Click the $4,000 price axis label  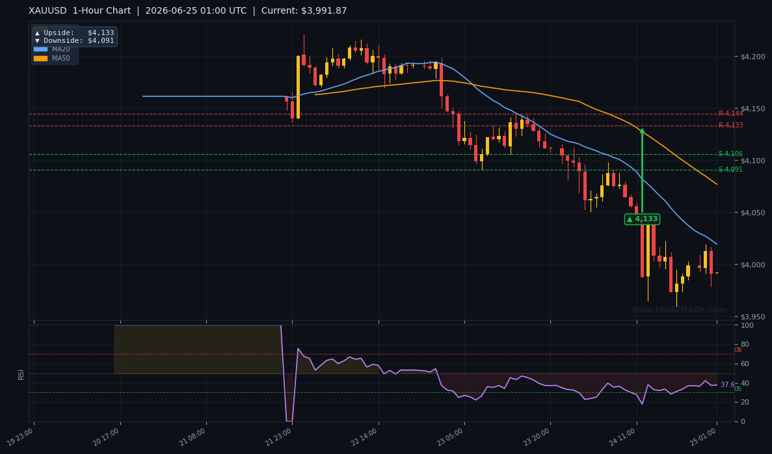(x=752, y=265)
